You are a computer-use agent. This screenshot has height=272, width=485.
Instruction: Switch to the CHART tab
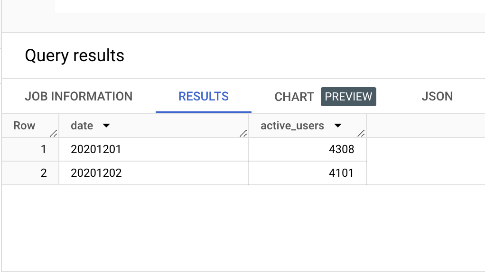click(294, 97)
